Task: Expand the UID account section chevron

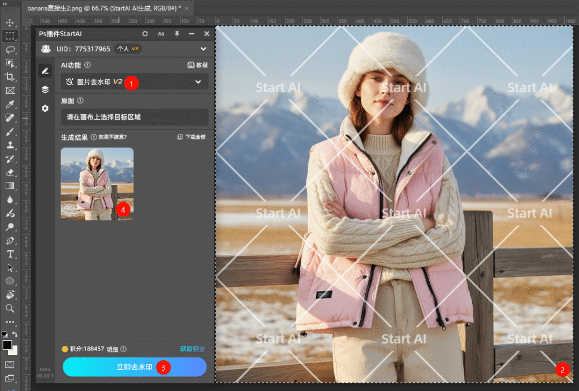Action: pos(203,49)
